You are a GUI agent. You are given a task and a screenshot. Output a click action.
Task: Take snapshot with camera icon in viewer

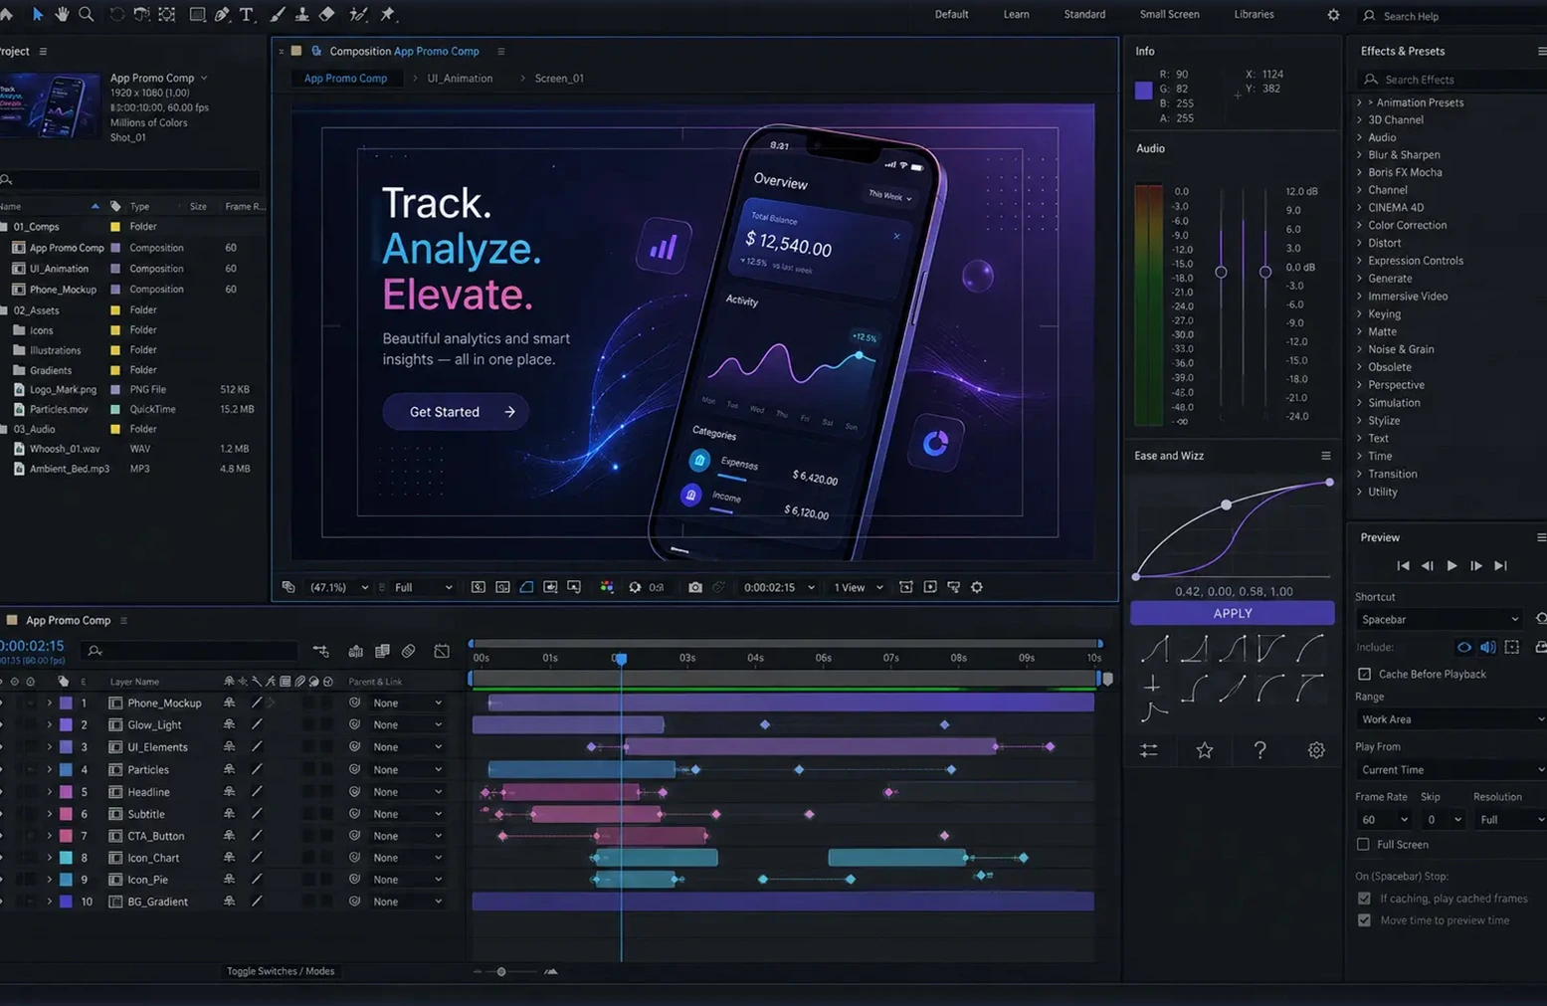(695, 587)
